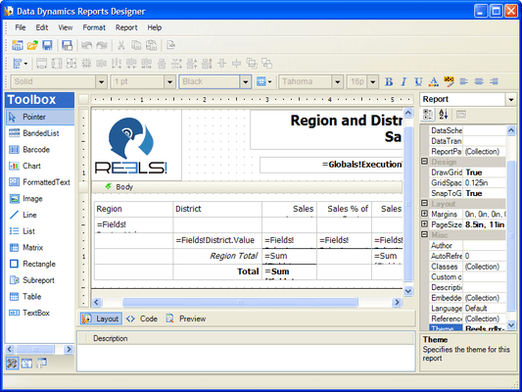Open the Tahoma font name dropdown
This screenshot has width=522, height=392.
[338, 81]
